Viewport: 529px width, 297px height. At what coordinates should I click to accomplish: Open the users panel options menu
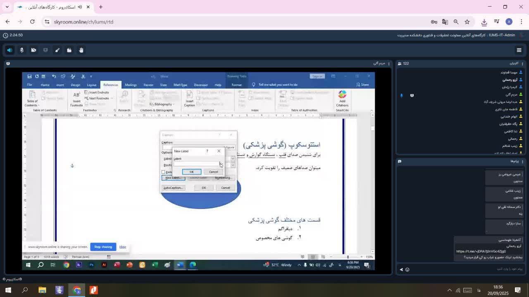click(522, 64)
